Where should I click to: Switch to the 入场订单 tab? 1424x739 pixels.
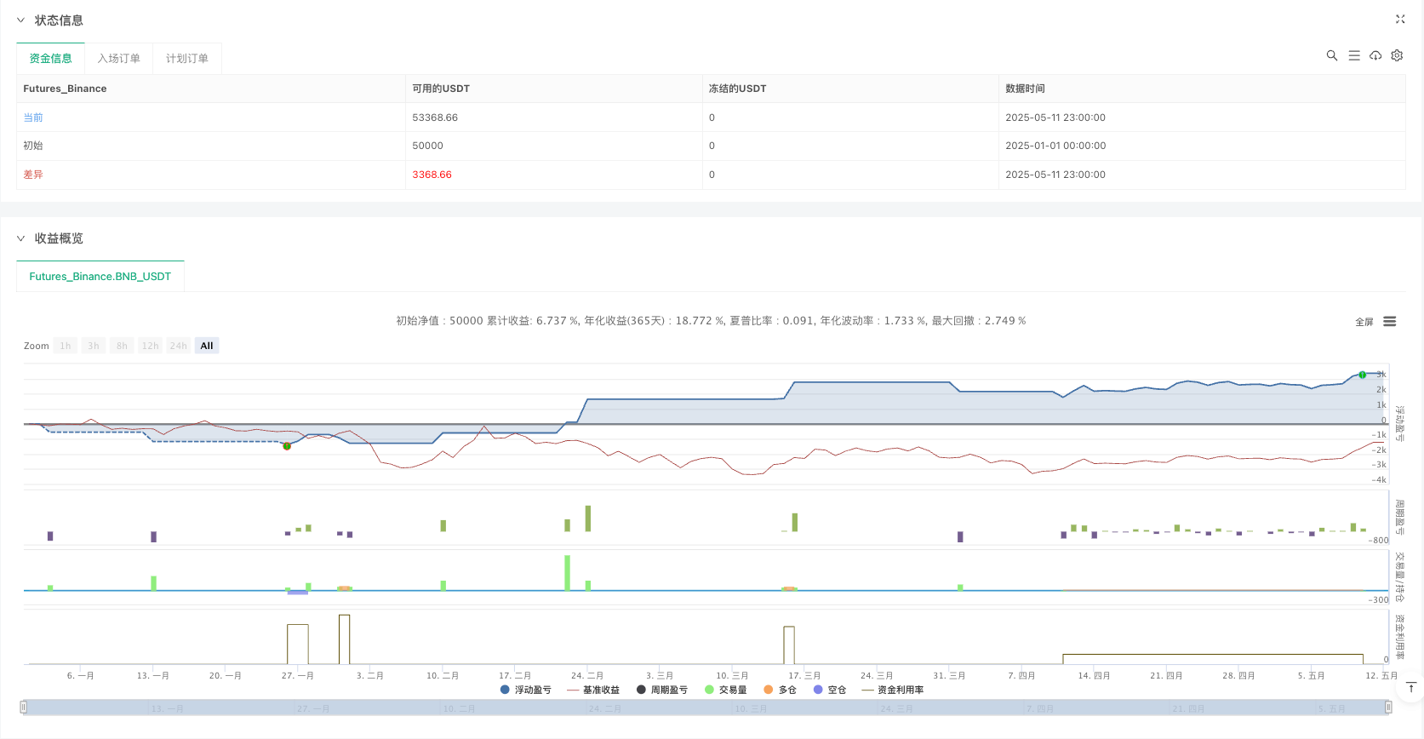(118, 59)
